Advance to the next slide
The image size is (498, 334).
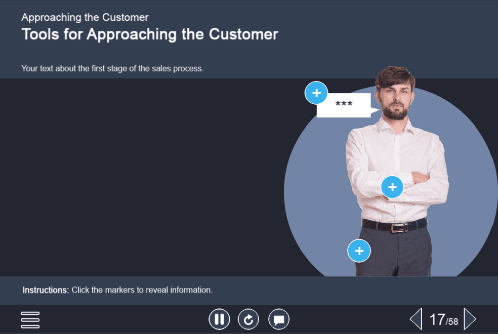[470, 319]
